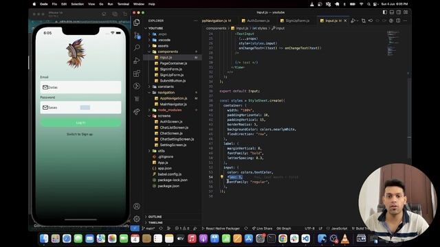This screenshot has width=440, height=247.
Task: Tap Switch to Sign up link in simulator
Action: 80,134
